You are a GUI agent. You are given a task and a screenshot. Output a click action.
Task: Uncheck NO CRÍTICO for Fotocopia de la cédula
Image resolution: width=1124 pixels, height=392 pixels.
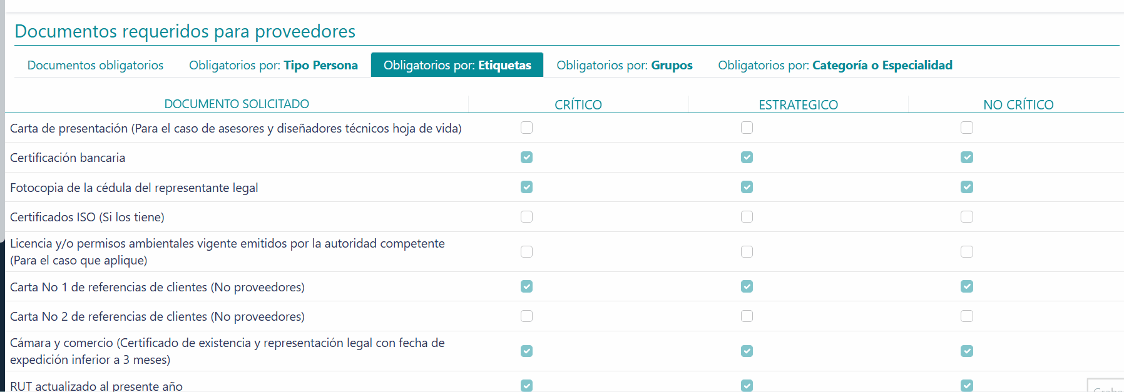pos(967,187)
